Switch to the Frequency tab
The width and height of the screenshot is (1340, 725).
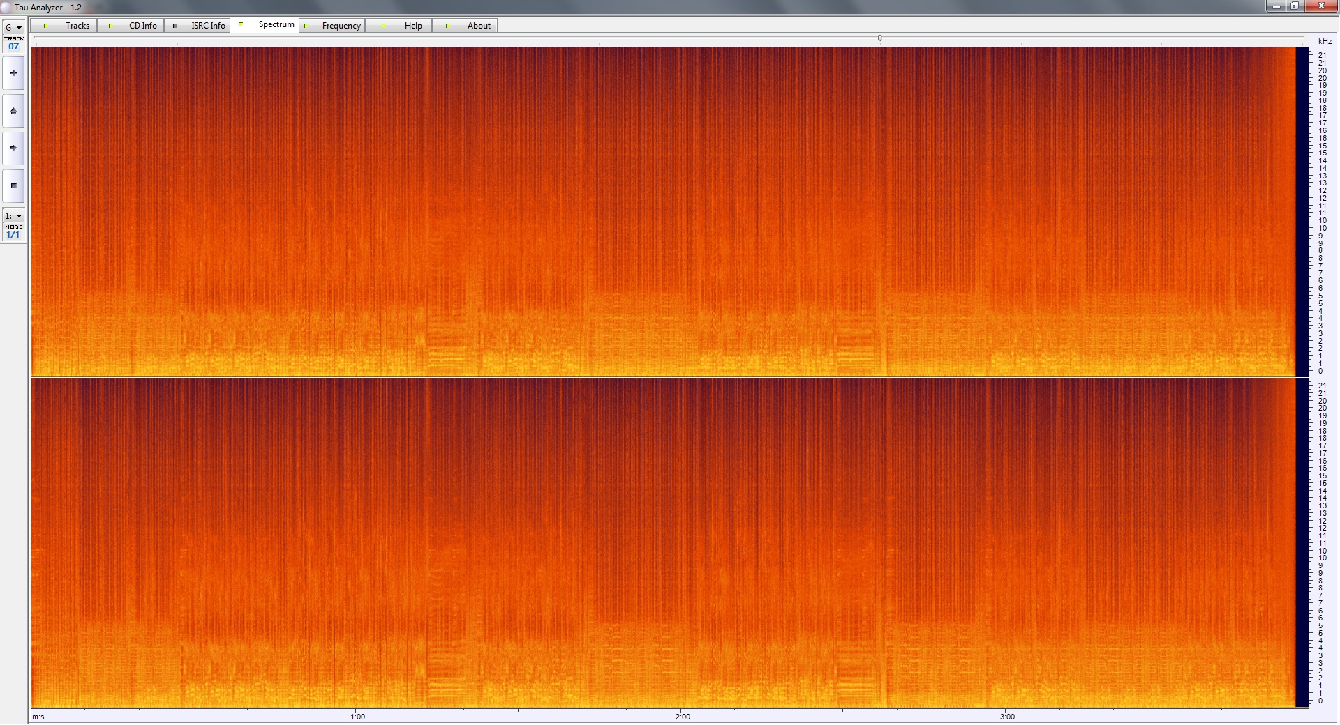point(333,26)
